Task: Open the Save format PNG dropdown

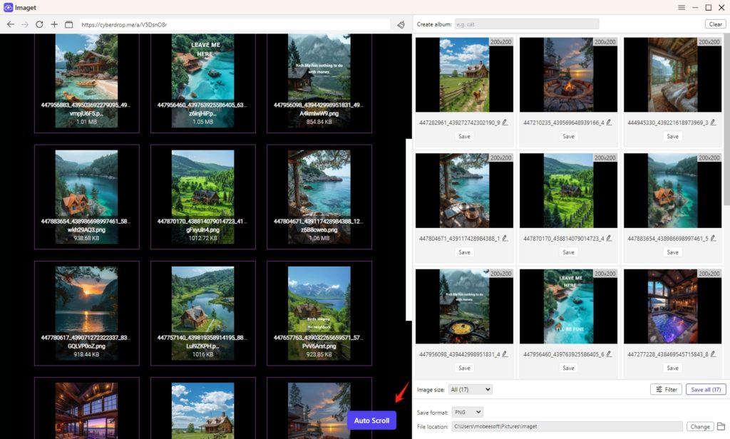Action: coord(468,412)
